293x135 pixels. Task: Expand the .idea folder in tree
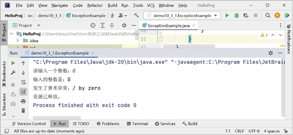(18, 40)
